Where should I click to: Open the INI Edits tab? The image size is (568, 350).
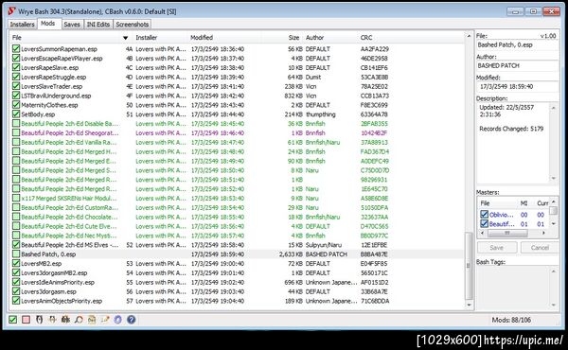(x=98, y=25)
